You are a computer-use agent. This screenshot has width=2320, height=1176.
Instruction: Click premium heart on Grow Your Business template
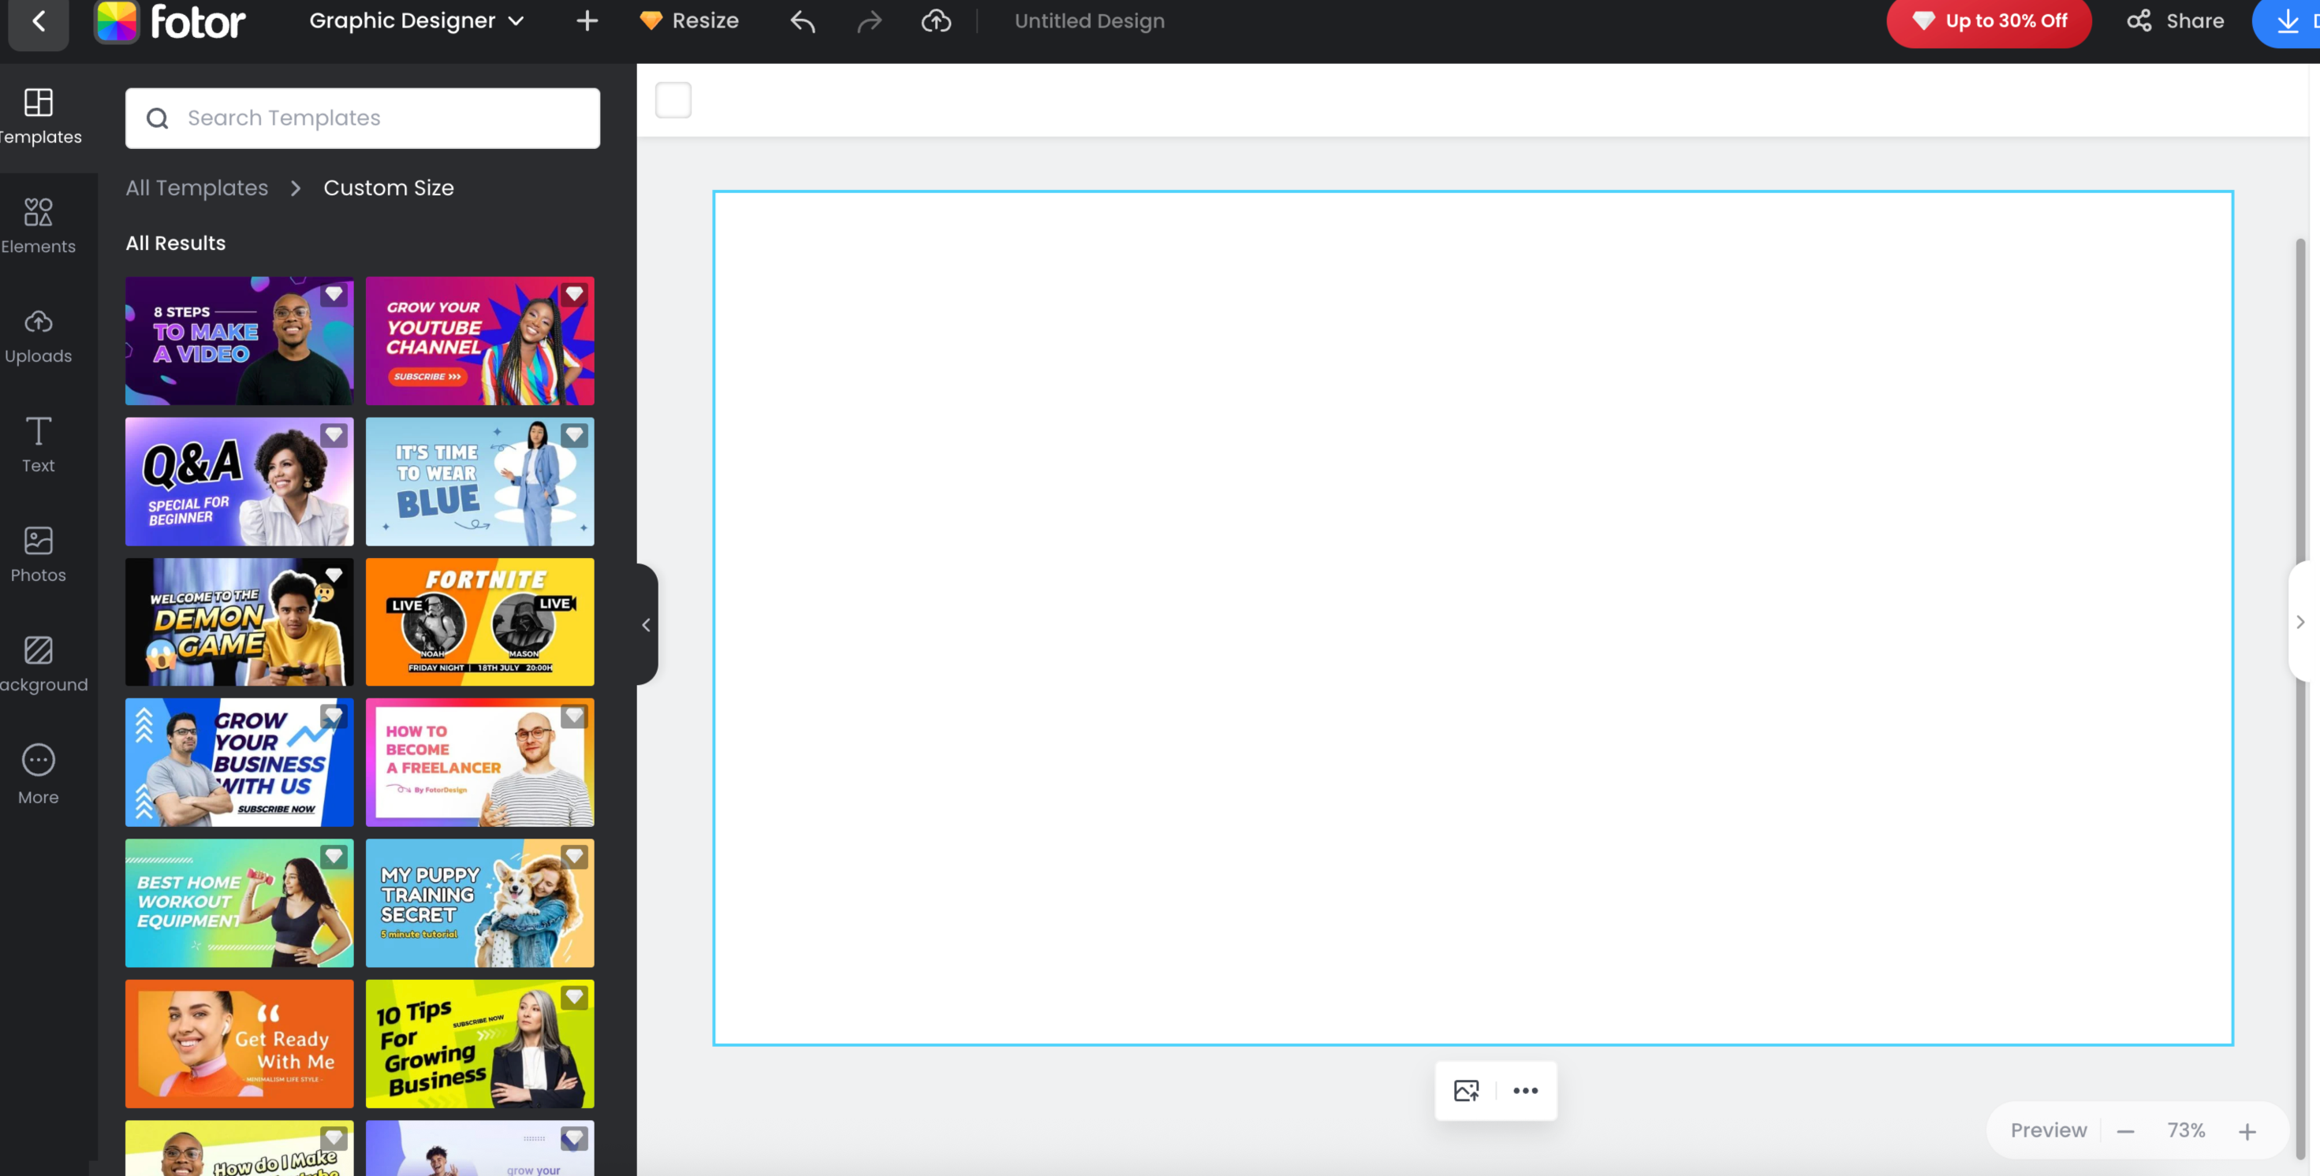(334, 716)
